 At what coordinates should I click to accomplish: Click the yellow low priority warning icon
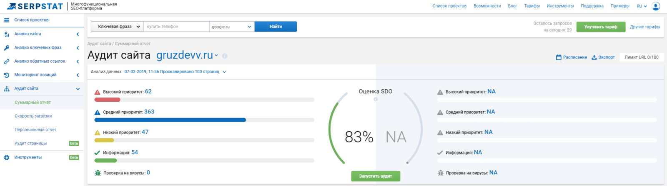coord(97,133)
